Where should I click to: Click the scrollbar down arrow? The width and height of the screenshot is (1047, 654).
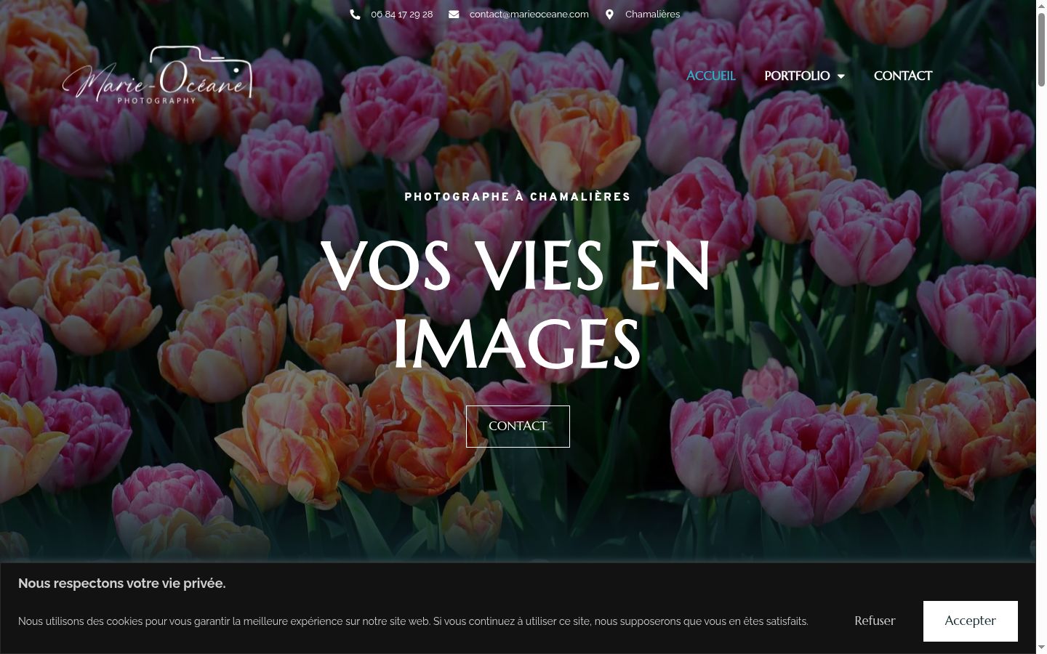click(x=1041, y=647)
